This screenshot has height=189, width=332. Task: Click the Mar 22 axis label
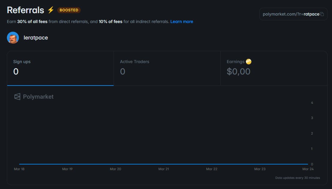[212, 169]
